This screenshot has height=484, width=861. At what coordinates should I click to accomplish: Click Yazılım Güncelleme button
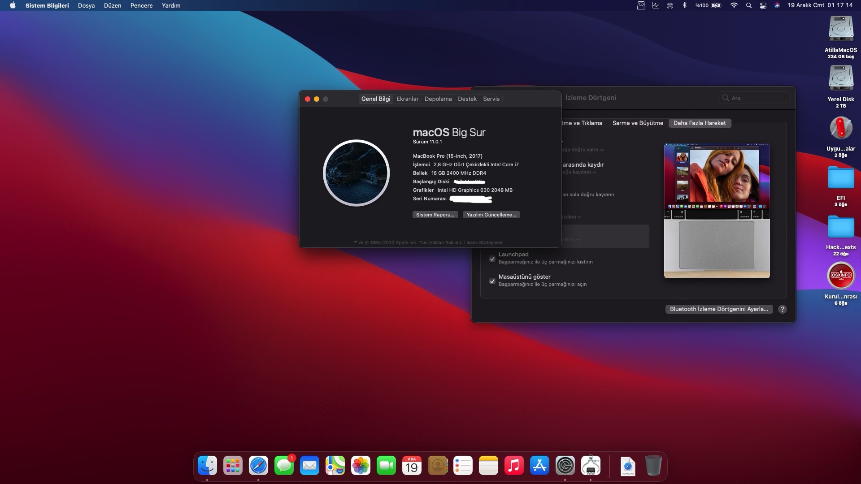click(491, 215)
